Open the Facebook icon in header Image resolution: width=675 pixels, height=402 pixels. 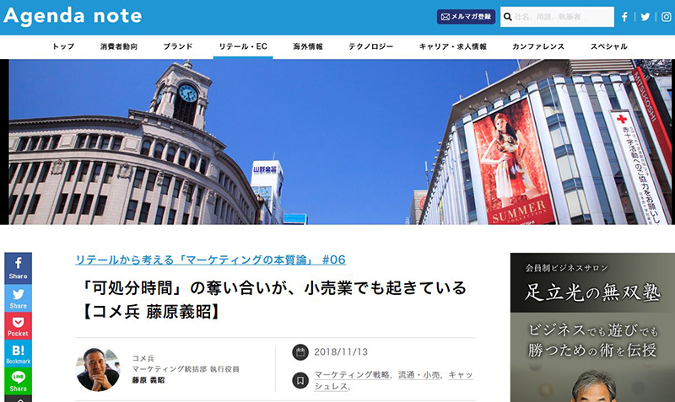624,17
